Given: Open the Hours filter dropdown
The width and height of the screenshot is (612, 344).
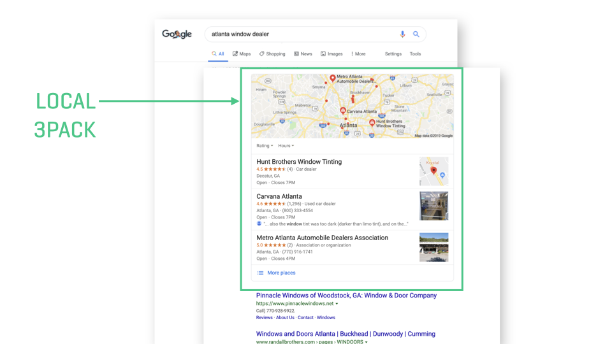Looking at the screenshot, I should tap(286, 146).
